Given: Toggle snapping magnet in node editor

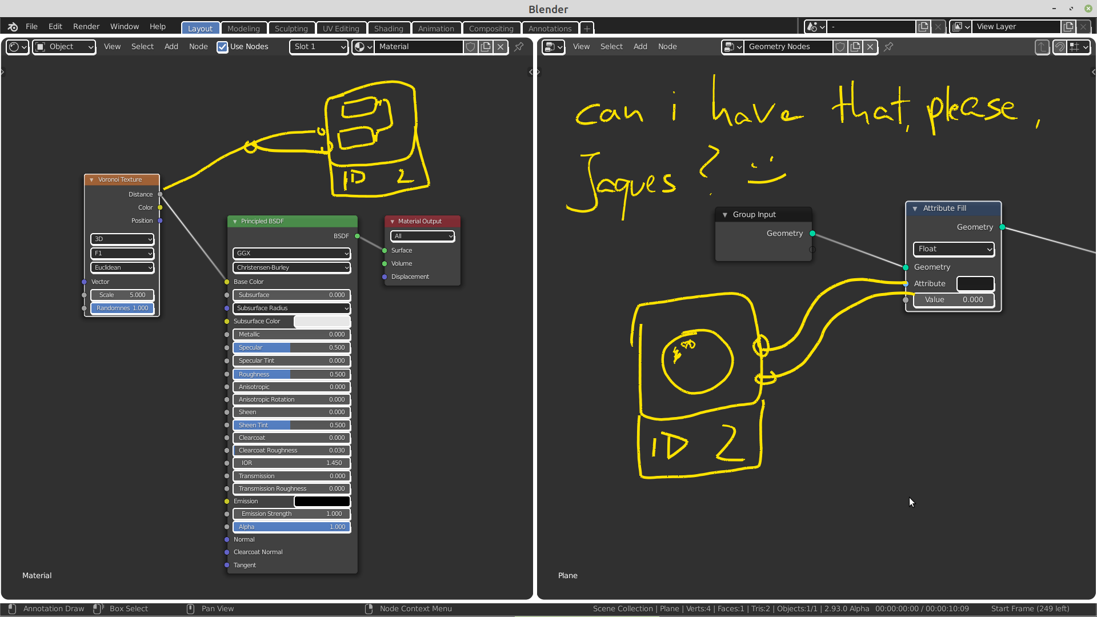Looking at the screenshot, I should 1060,47.
